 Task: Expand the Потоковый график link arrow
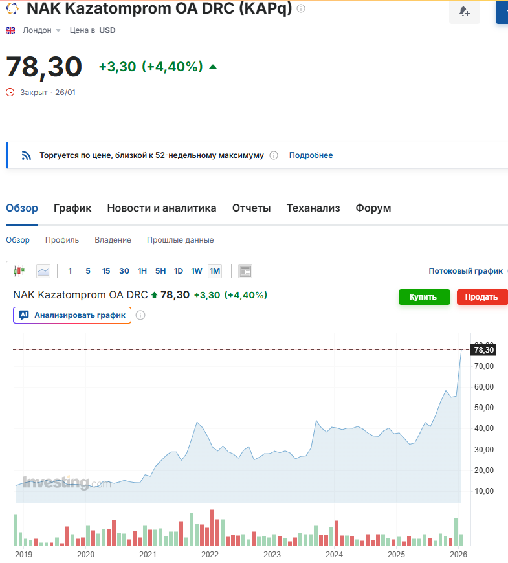(506, 271)
